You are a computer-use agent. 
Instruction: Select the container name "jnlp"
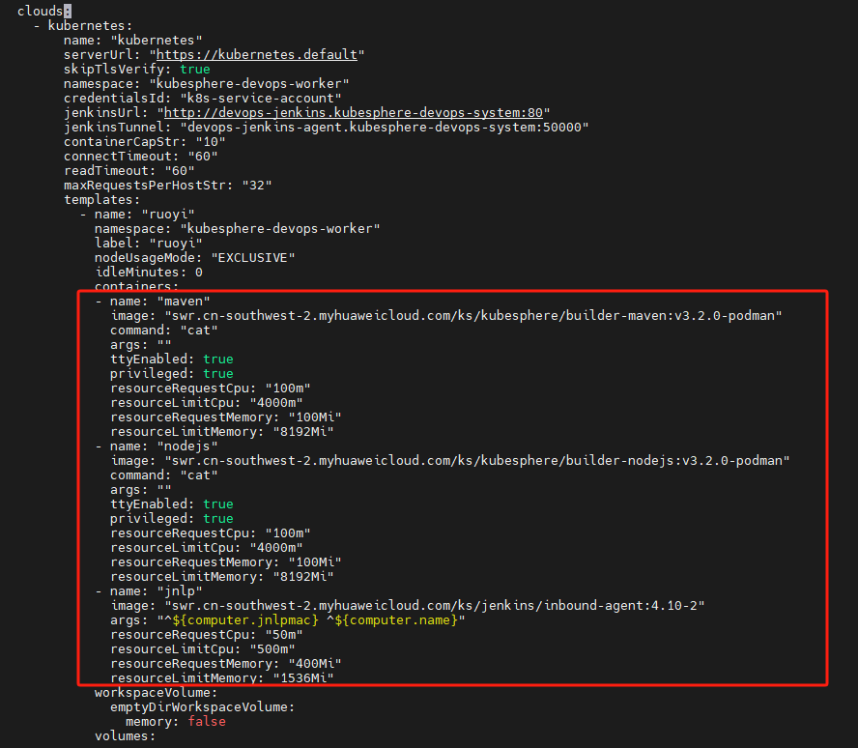(180, 591)
